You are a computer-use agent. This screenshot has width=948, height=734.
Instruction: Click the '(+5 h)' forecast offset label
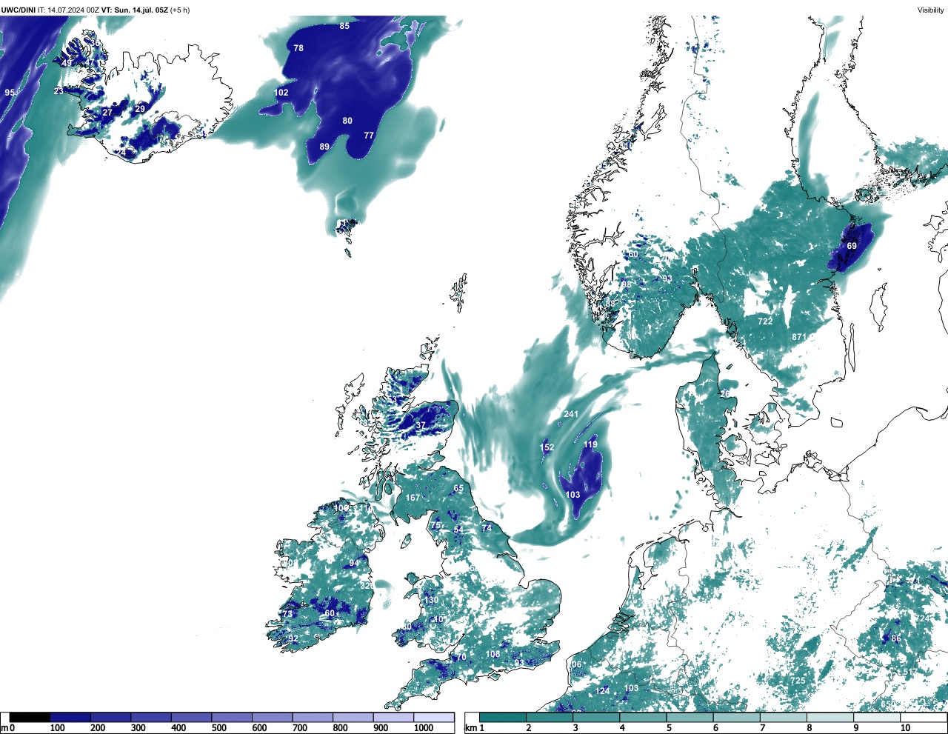(180, 10)
